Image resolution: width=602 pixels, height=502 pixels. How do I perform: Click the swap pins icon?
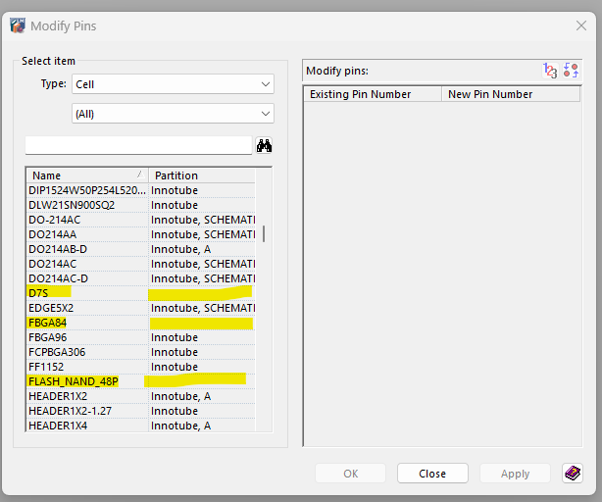tap(571, 71)
